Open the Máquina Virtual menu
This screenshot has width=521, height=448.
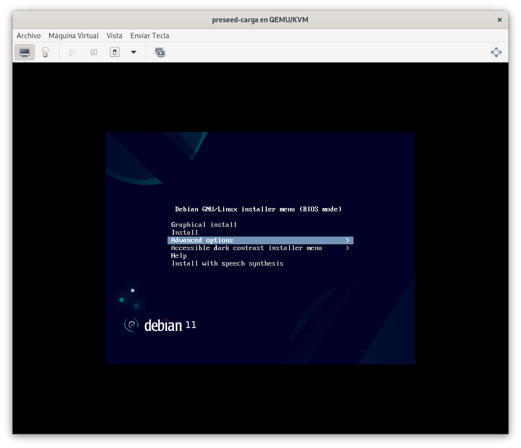74,36
